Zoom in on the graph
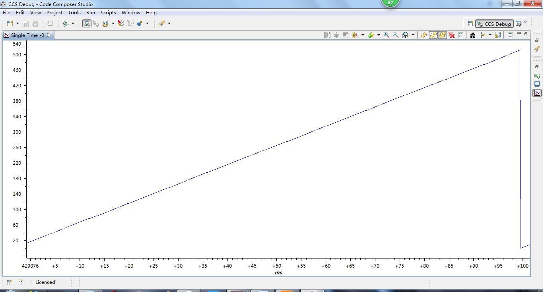The image size is (544, 297). pos(387,35)
